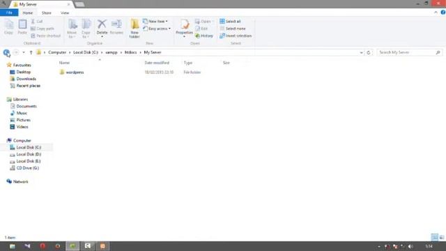Switch to Details view in status bar
This screenshot has width=446, height=251.
click(x=435, y=237)
